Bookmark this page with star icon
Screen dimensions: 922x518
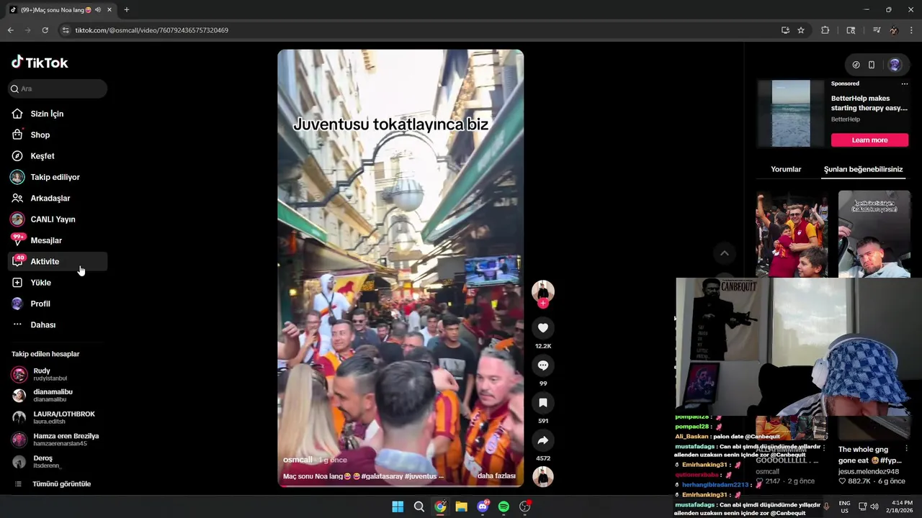pos(801,30)
